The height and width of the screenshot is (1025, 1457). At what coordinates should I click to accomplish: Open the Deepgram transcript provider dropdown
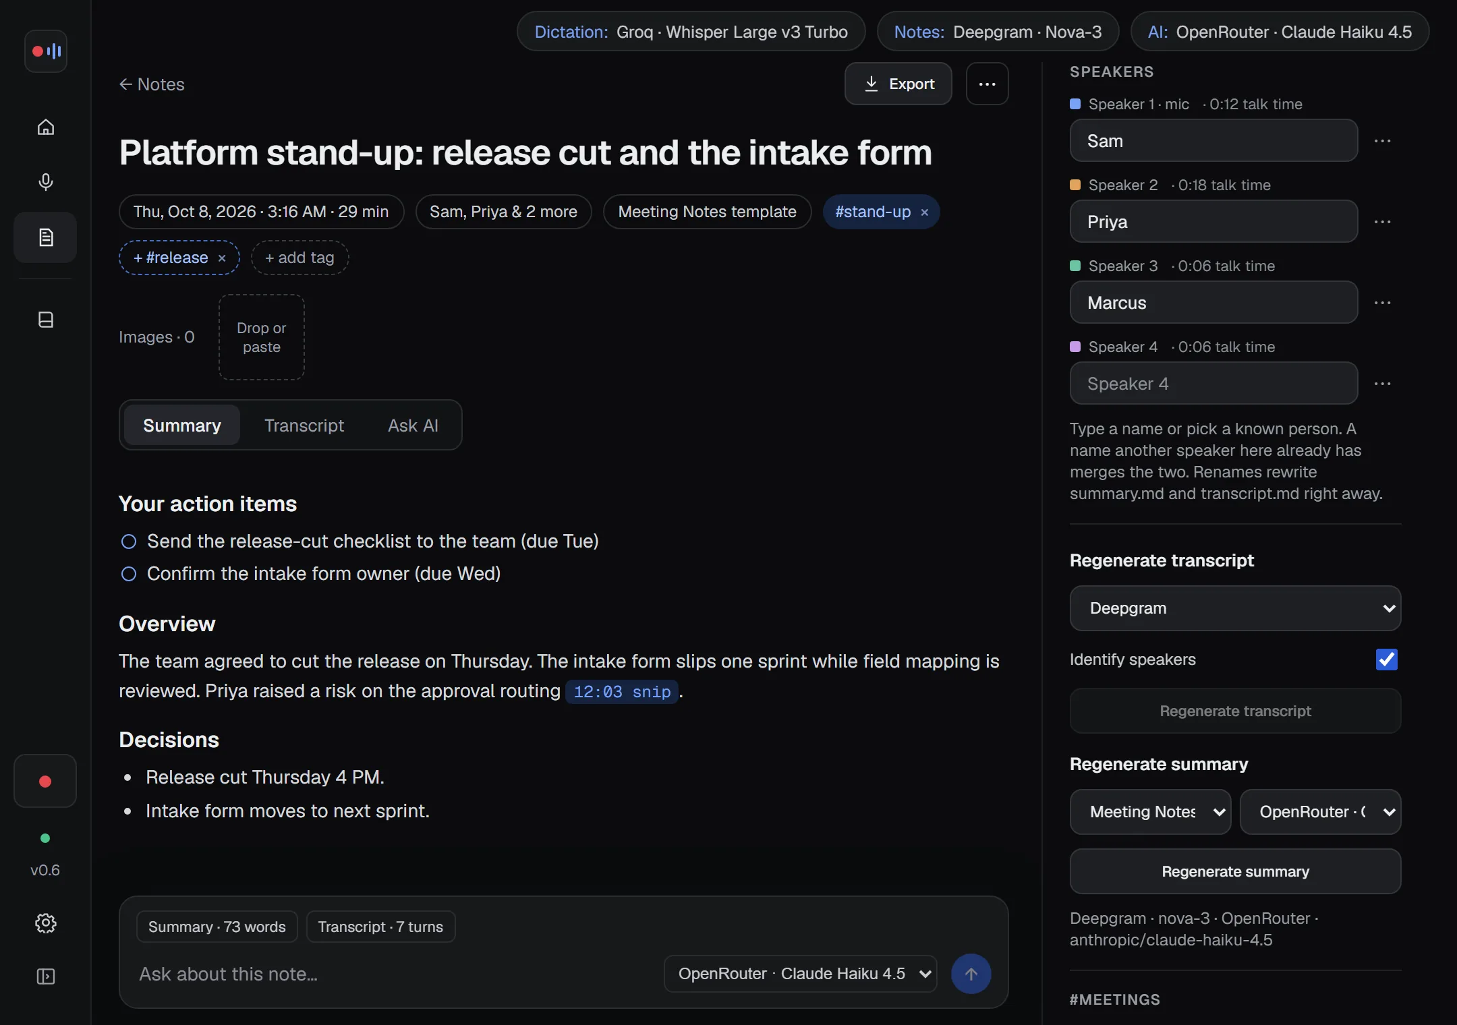pos(1235,608)
